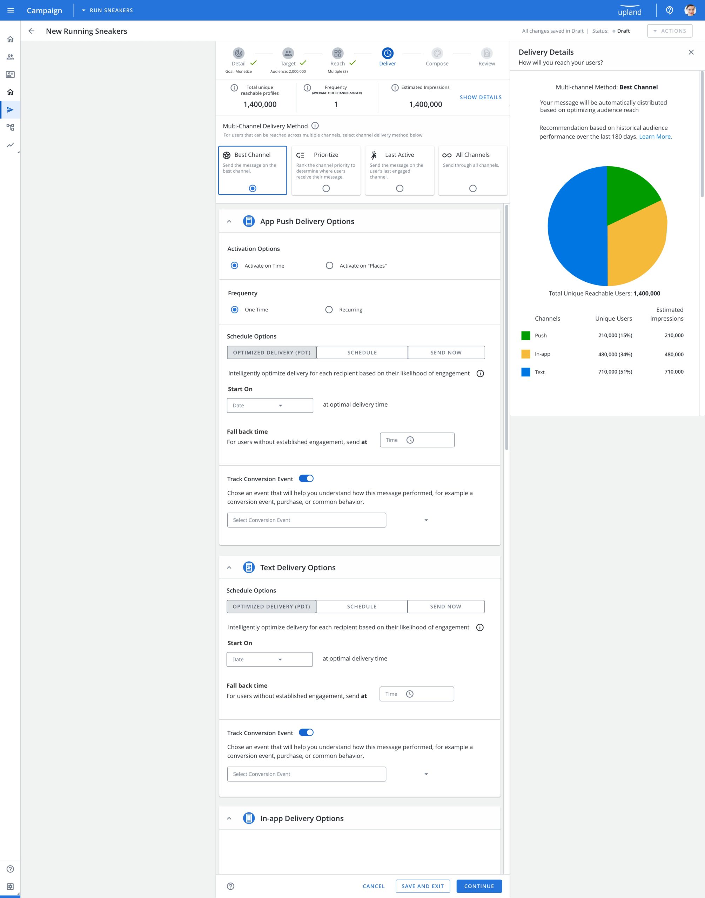Click the help icon in bottom footer bar
Image resolution: width=705 pixels, height=898 pixels.
(231, 886)
